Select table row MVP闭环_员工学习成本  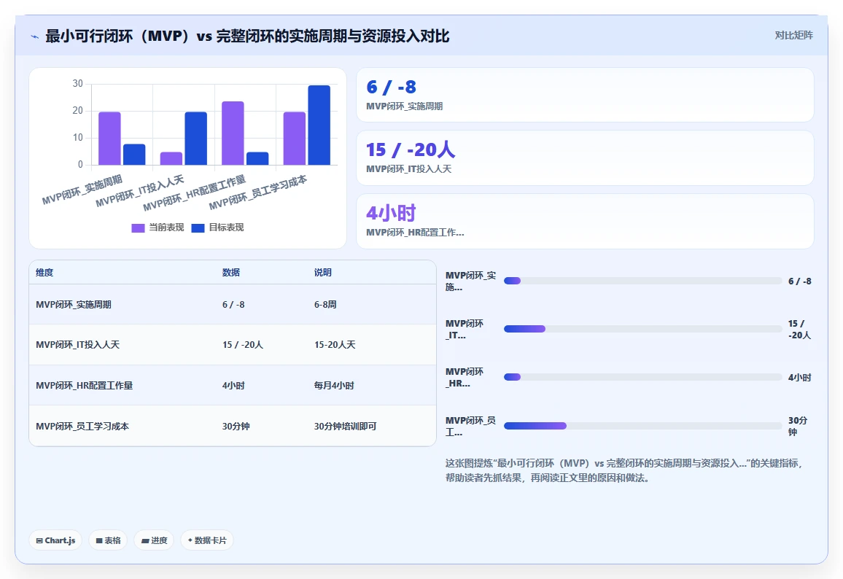pos(232,426)
